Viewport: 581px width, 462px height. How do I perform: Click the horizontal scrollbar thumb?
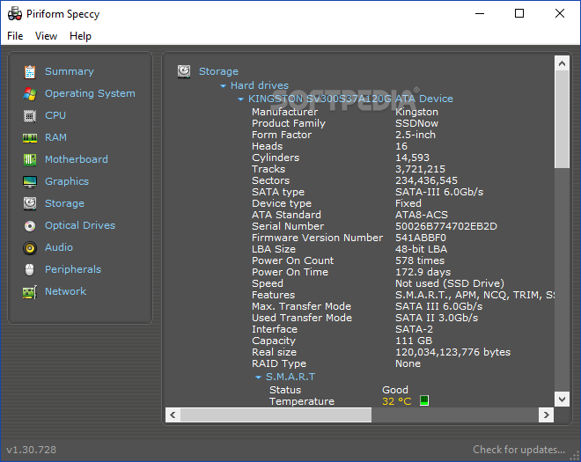pos(276,415)
